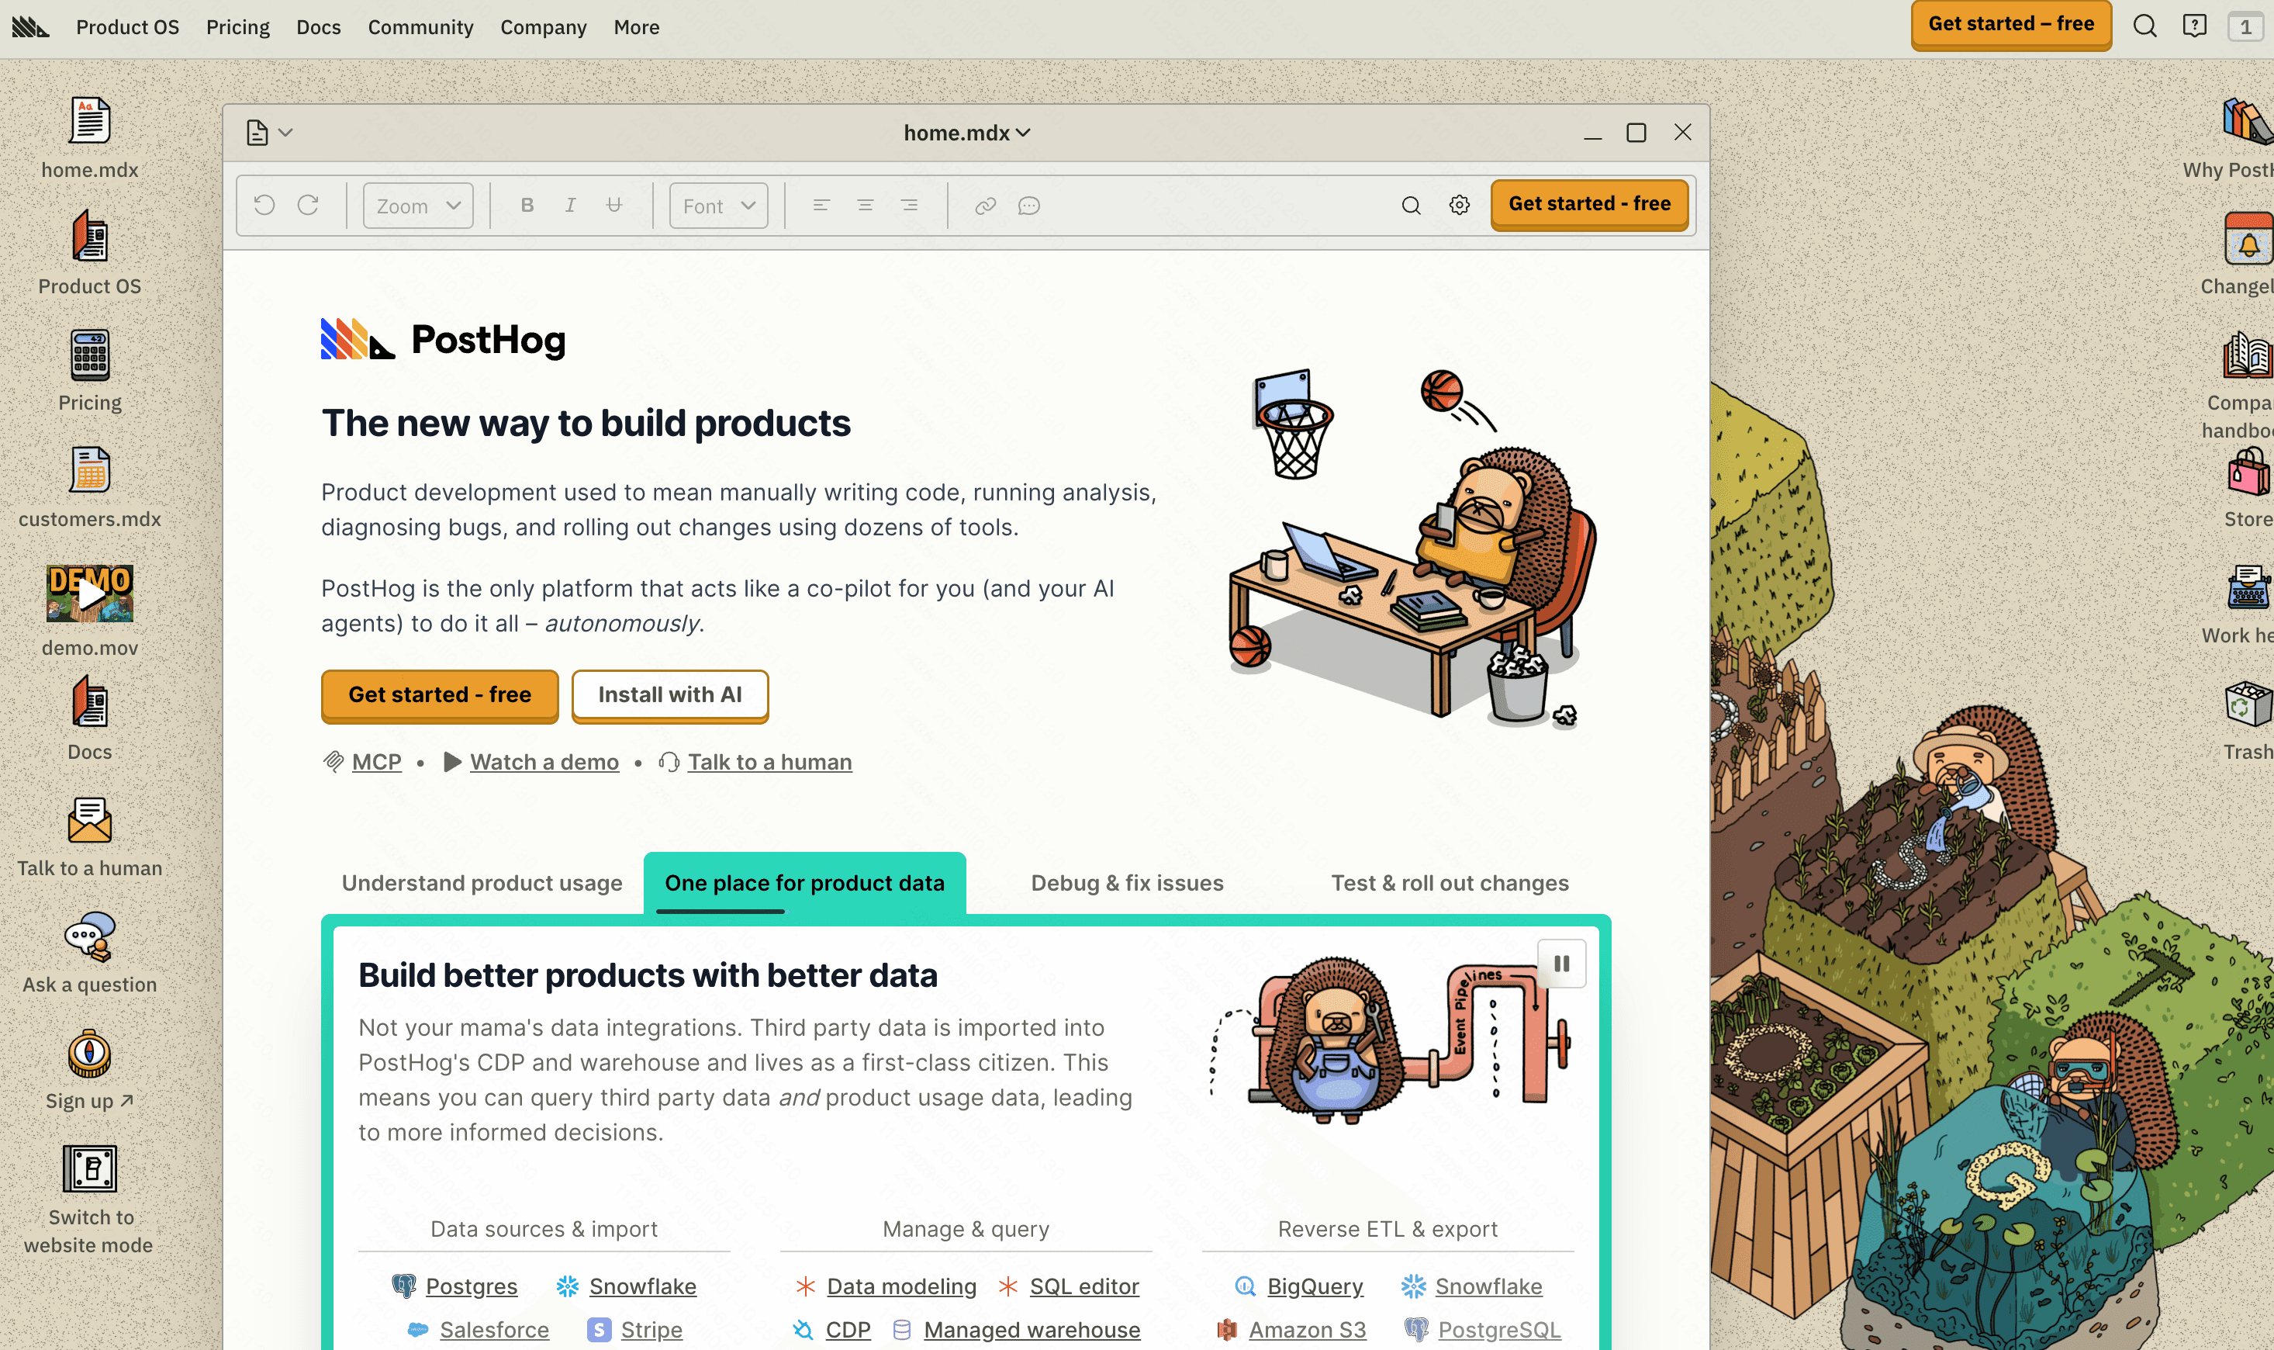Open the Company handbook icon
Image resolution: width=2274 pixels, height=1350 pixels.
tap(2248, 355)
